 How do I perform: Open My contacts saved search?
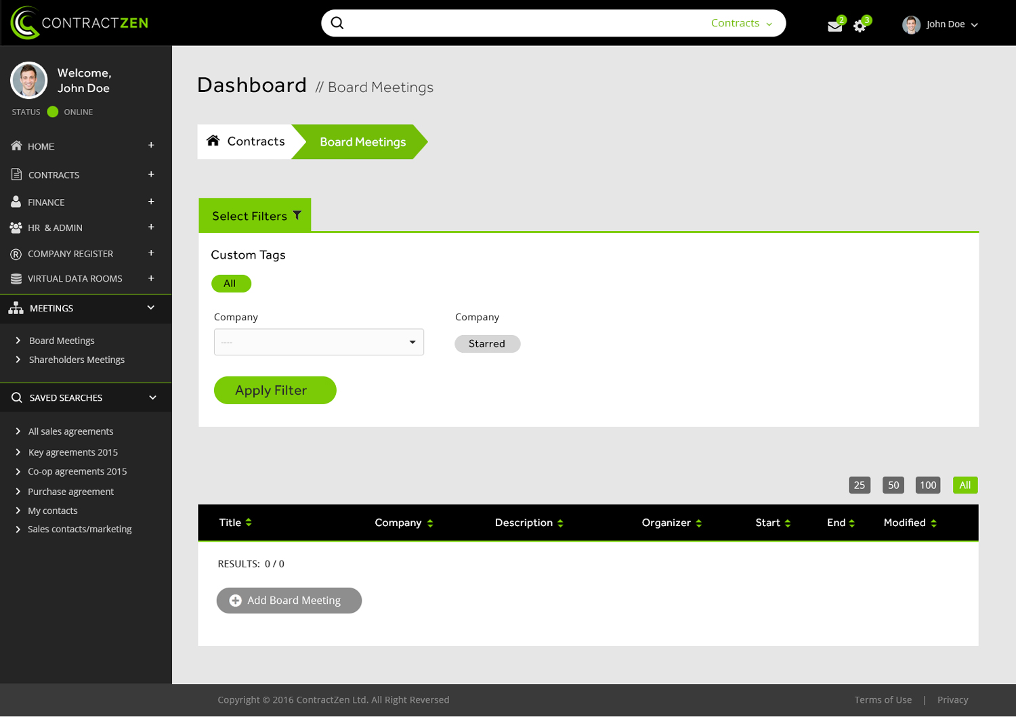pyautogui.click(x=52, y=510)
